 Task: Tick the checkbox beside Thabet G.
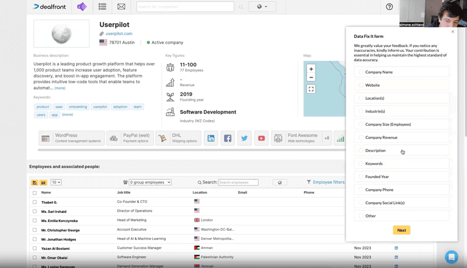[x=34, y=202]
